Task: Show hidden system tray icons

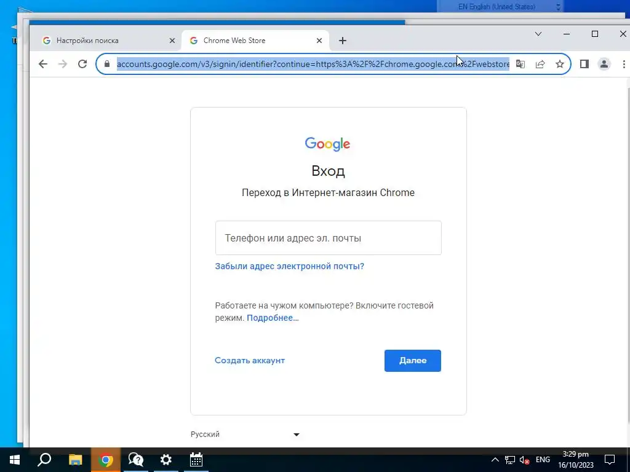Action: click(x=495, y=460)
